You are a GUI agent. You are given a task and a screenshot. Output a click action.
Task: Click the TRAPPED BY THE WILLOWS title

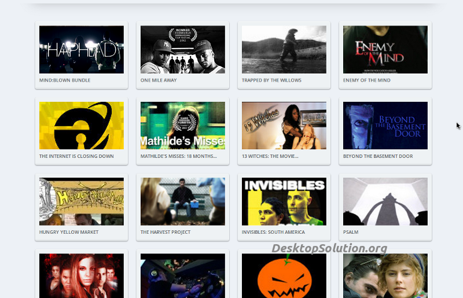pos(271,80)
